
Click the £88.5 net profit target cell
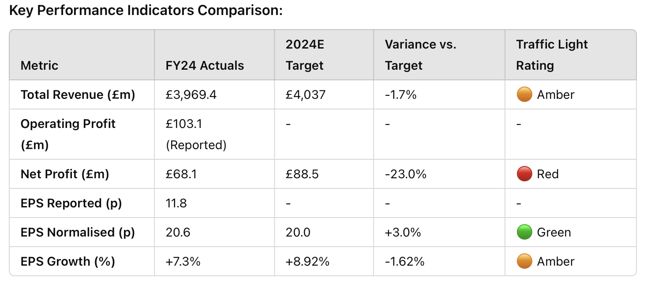click(302, 174)
